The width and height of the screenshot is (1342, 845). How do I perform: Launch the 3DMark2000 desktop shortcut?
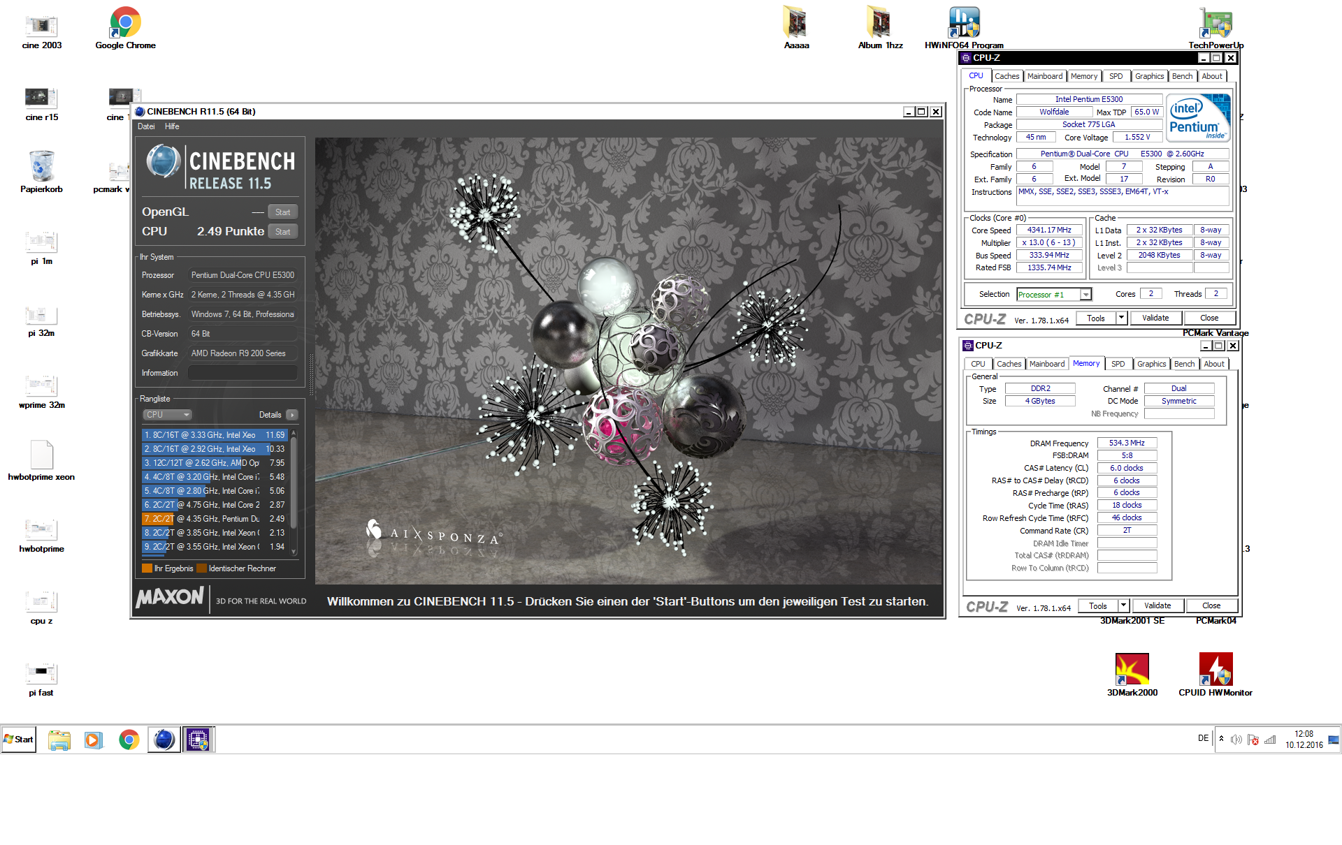click(1132, 674)
